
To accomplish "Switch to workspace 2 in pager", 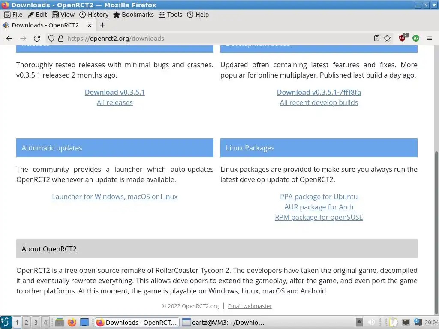I will point(26,323).
